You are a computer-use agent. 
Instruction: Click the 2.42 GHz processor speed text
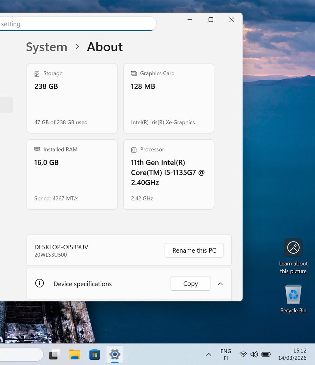(142, 198)
